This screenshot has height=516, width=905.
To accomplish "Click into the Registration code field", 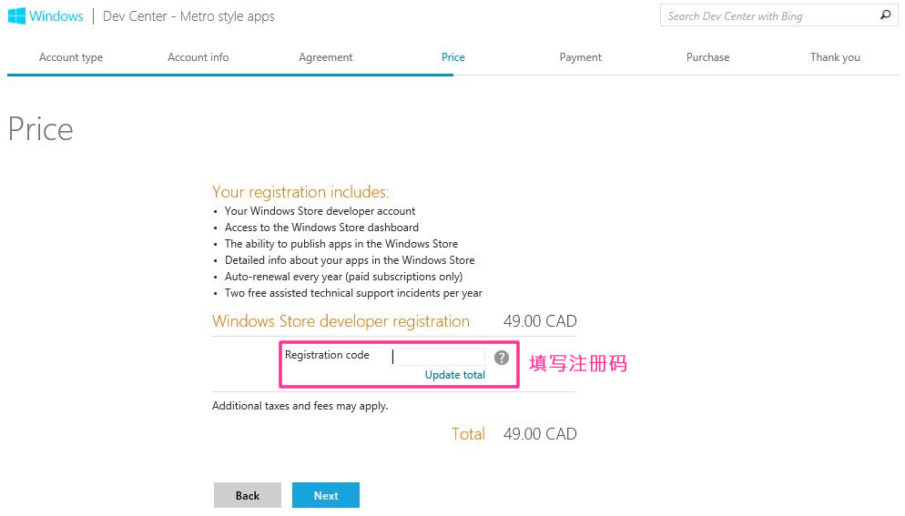I will (438, 357).
